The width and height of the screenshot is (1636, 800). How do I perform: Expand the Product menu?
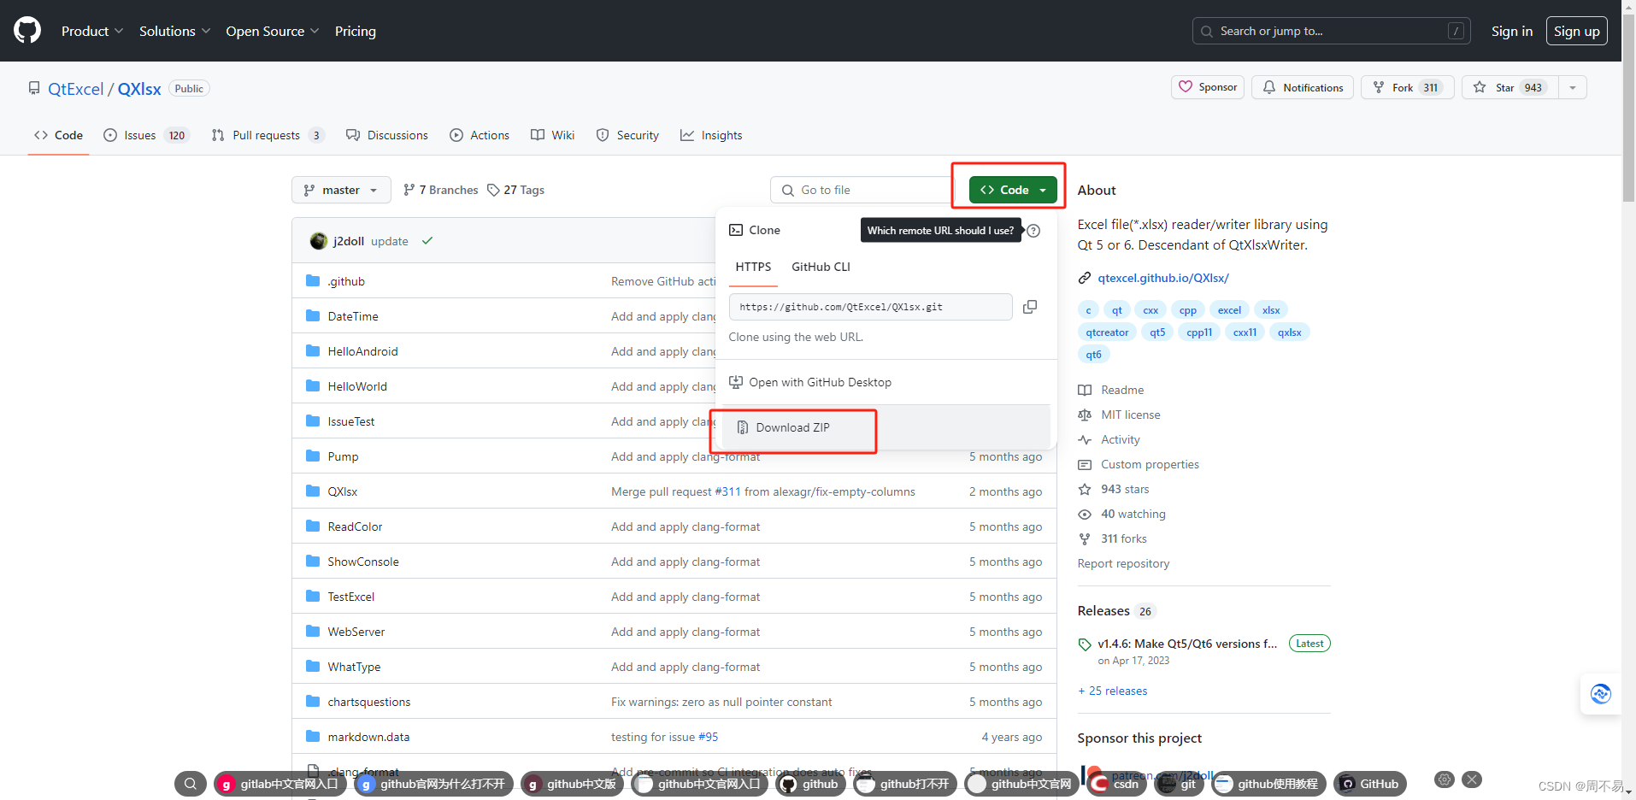pyautogui.click(x=92, y=31)
